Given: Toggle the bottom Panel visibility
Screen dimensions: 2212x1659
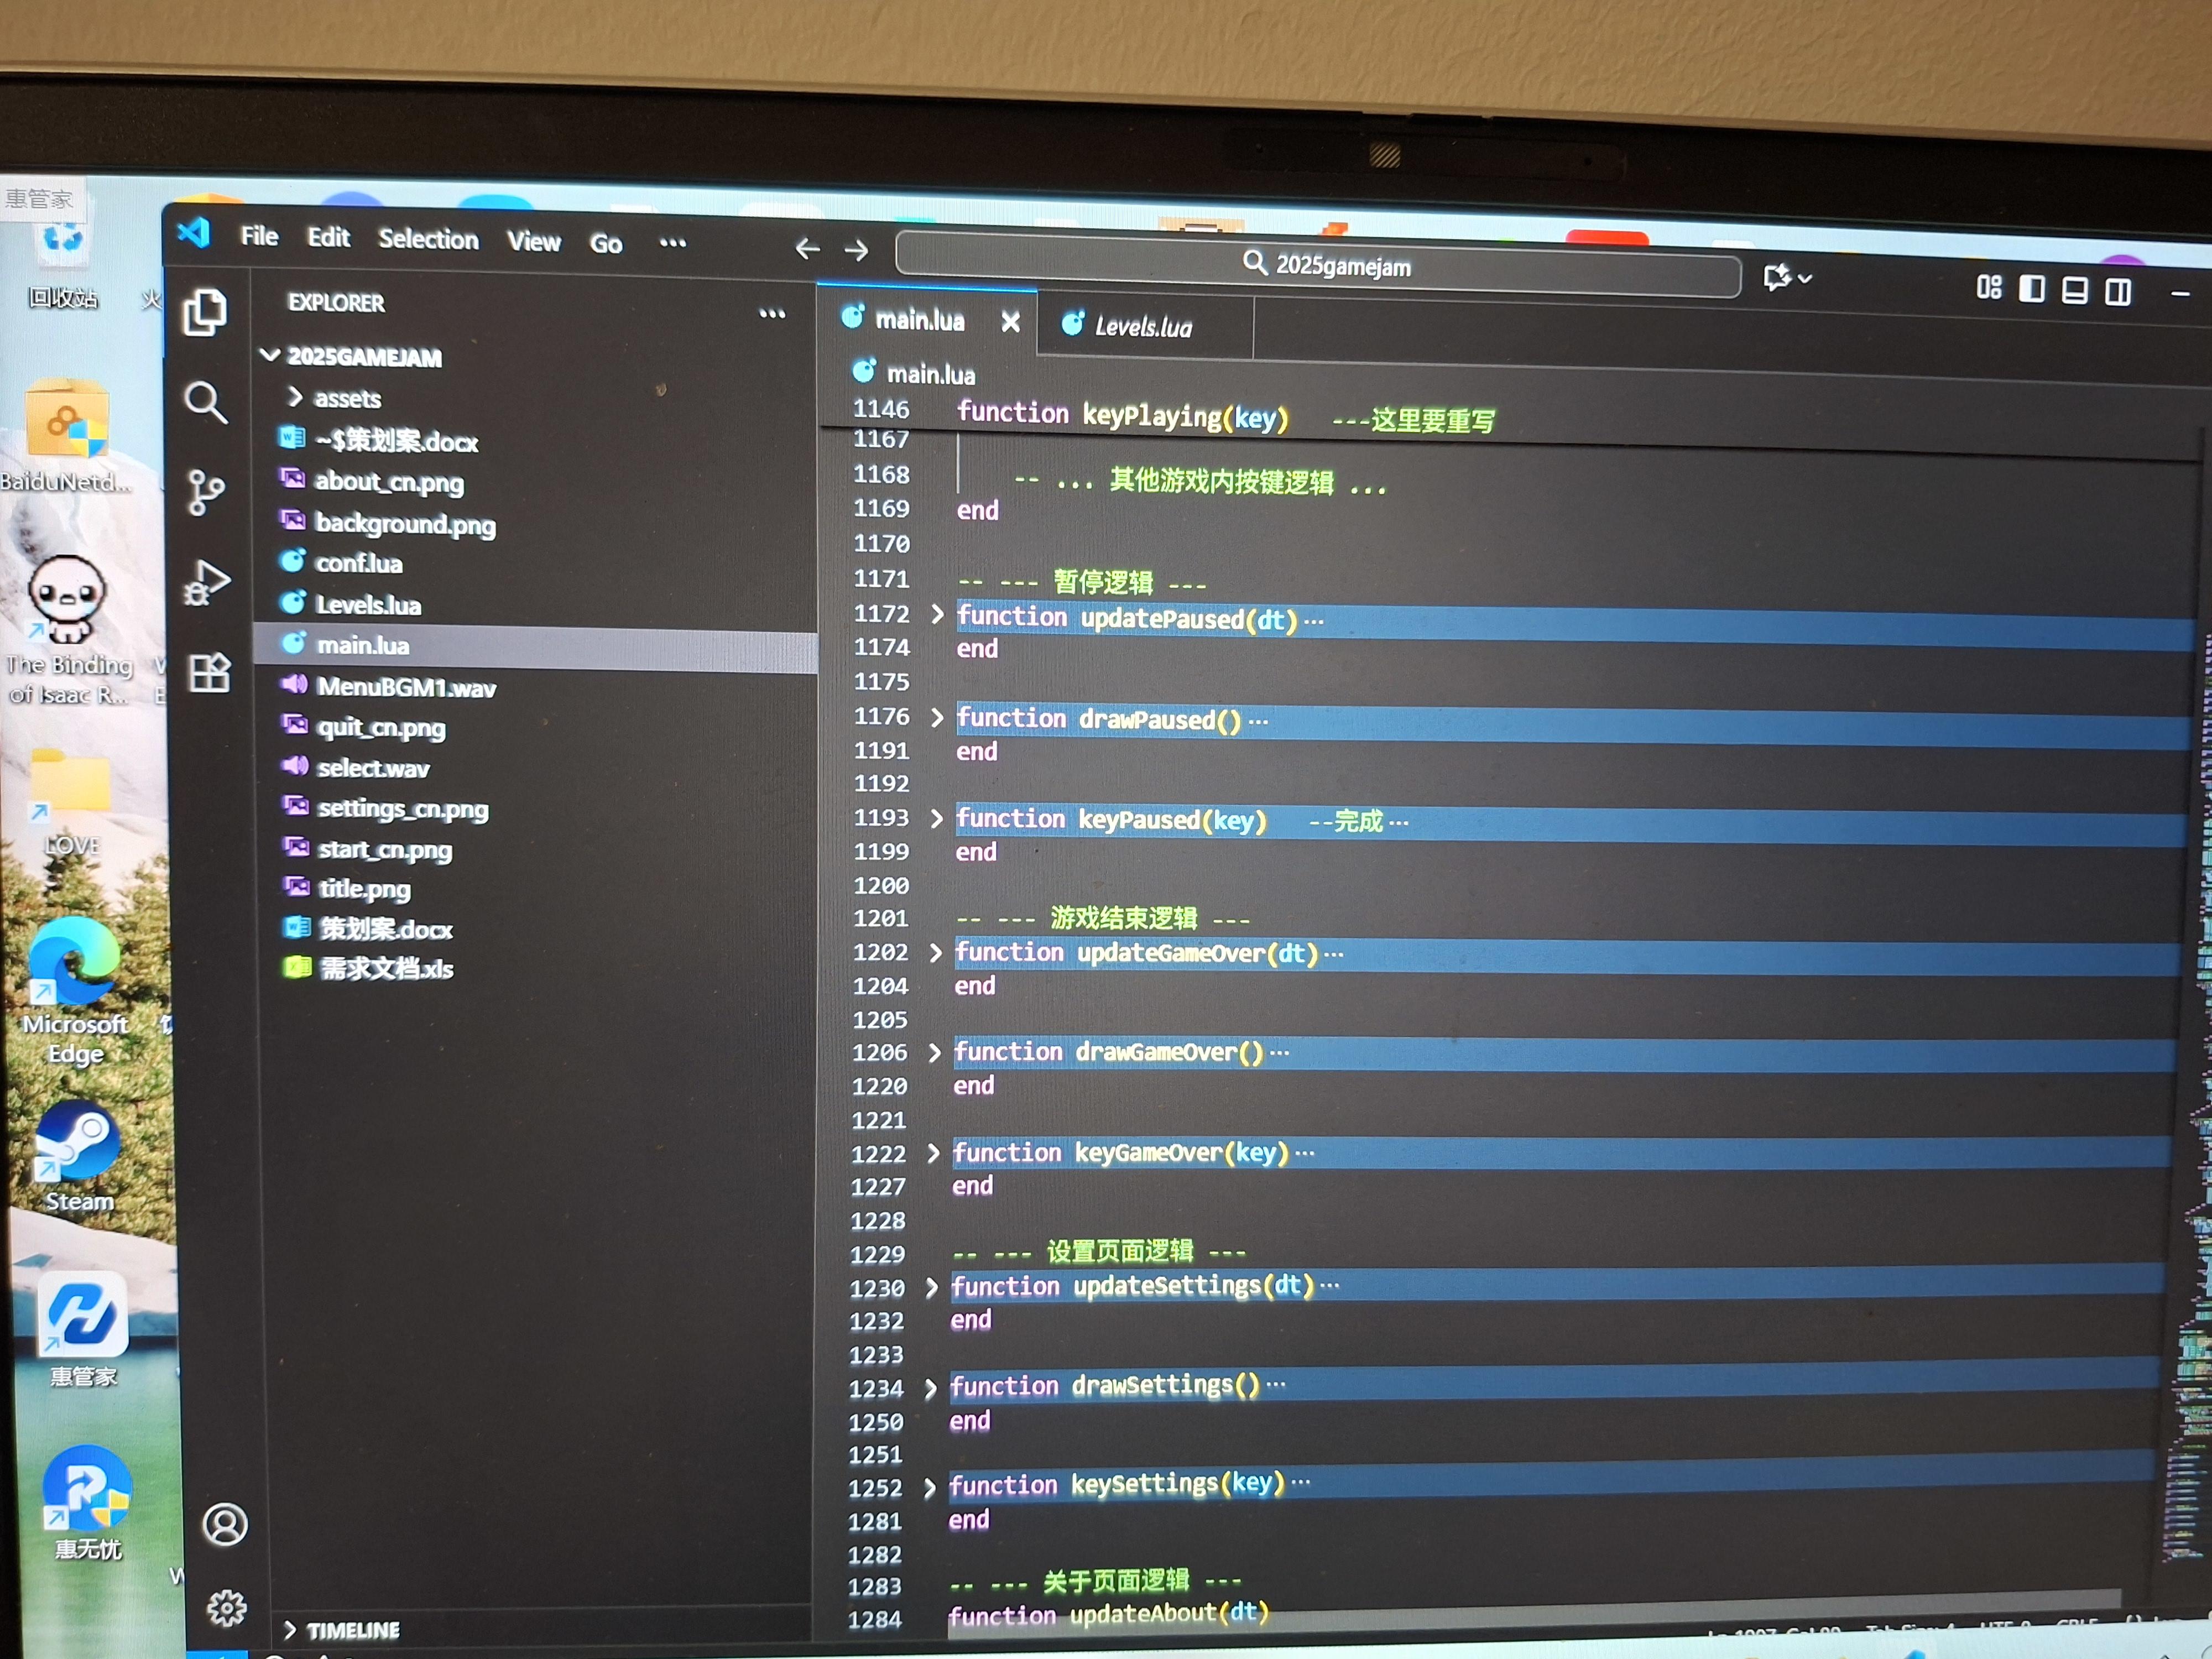Looking at the screenshot, I should (x=2074, y=291).
